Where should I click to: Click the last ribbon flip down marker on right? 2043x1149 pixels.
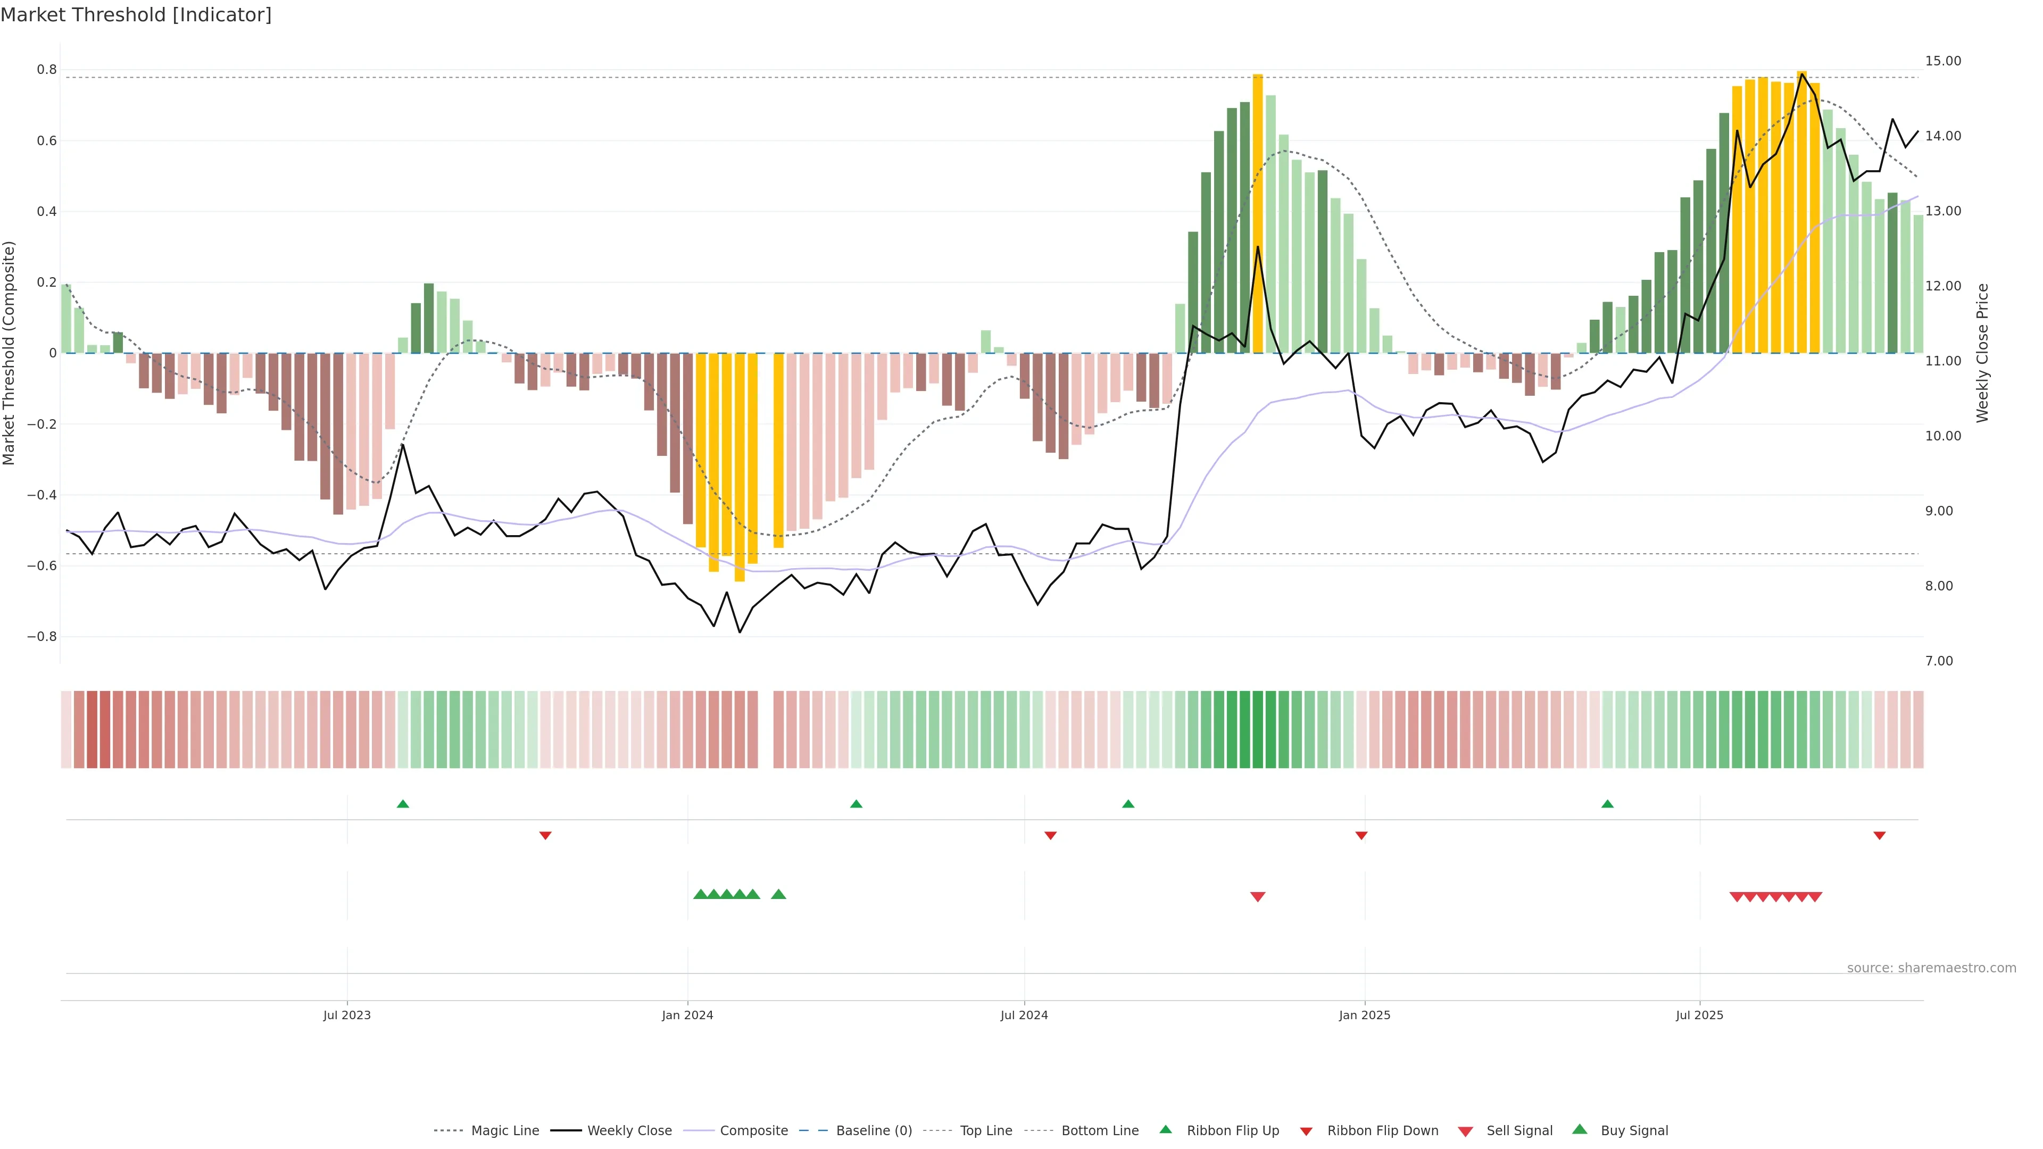point(1879,835)
